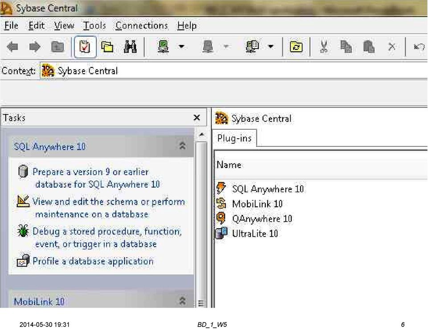Click the green bug Debug icon

click(23, 231)
